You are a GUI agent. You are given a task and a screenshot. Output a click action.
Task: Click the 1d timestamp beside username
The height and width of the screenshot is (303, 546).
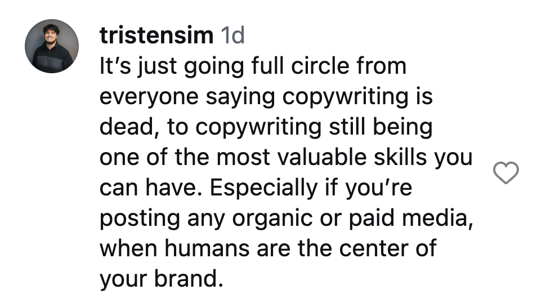coord(232,35)
